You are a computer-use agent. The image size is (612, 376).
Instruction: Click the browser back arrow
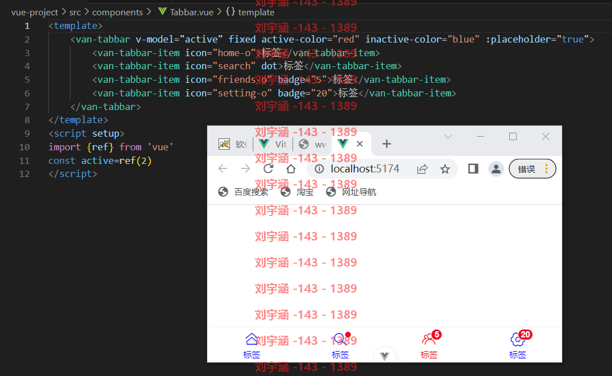coord(223,168)
